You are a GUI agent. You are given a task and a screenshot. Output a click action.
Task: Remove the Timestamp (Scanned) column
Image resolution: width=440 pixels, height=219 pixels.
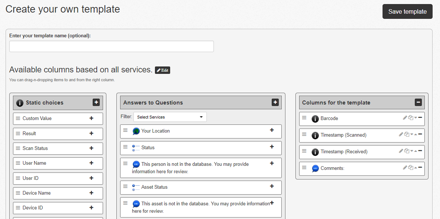point(420,134)
